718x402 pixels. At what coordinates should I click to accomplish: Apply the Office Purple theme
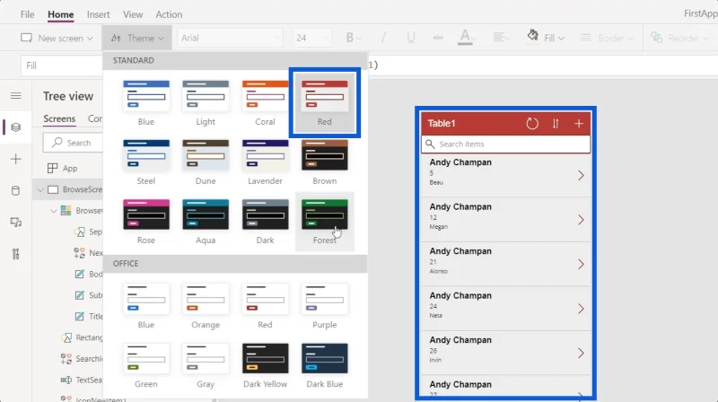pyautogui.click(x=325, y=306)
